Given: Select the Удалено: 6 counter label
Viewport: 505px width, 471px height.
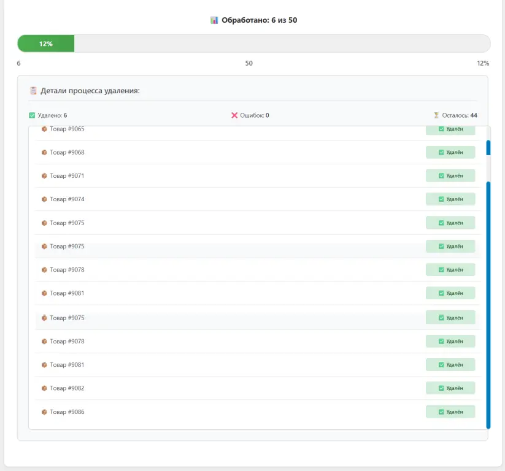Looking at the screenshot, I should [51, 115].
